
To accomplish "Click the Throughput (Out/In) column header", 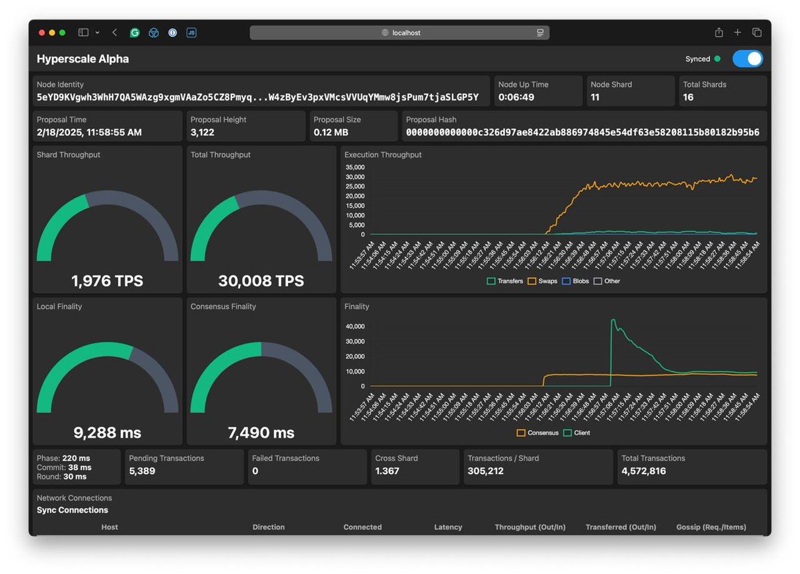I will coord(530,527).
